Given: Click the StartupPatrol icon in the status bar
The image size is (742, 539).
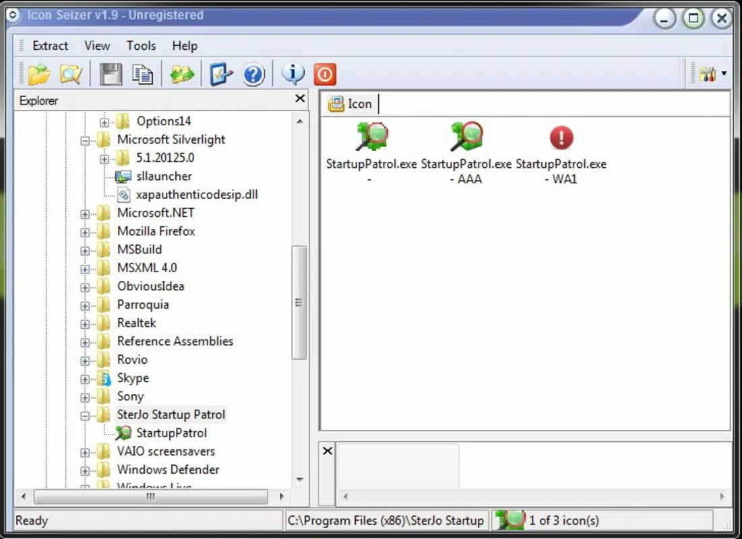Looking at the screenshot, I should click(x=509, y=519).
